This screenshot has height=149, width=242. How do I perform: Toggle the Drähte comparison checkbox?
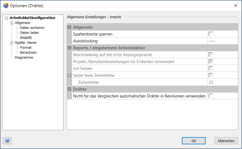[x=211, y=96]
